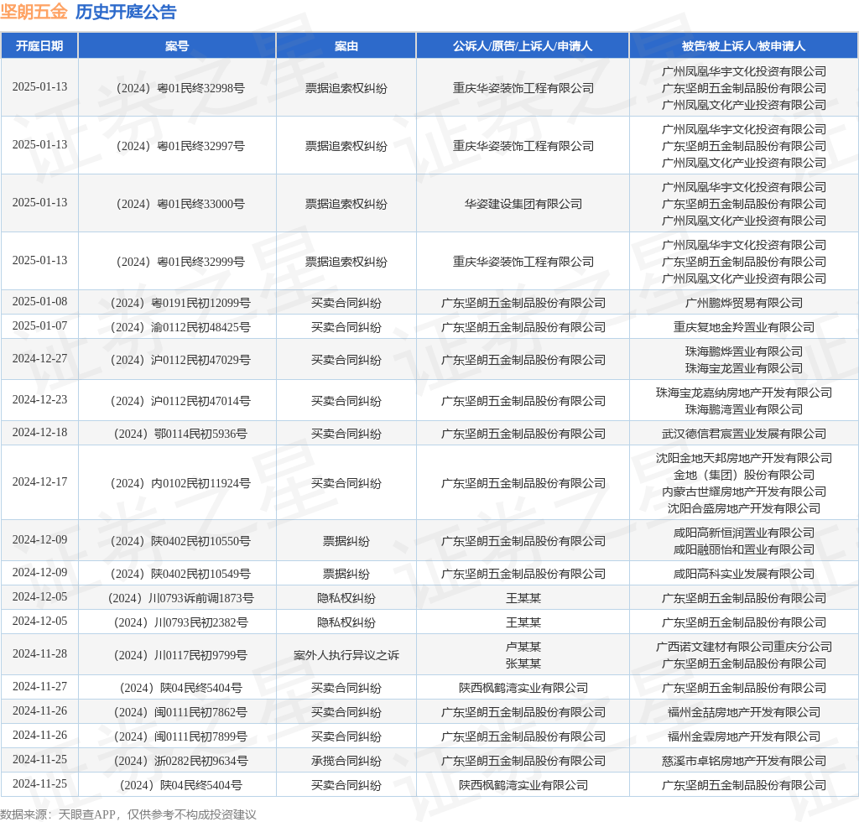Click defendant 福州金喆房地产开发有限公司
The image size is (859, 822).
pos(744,712)
